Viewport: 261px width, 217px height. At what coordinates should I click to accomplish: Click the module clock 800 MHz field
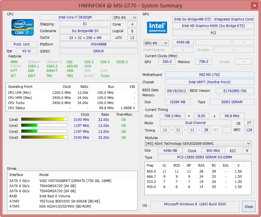(213, 150)
